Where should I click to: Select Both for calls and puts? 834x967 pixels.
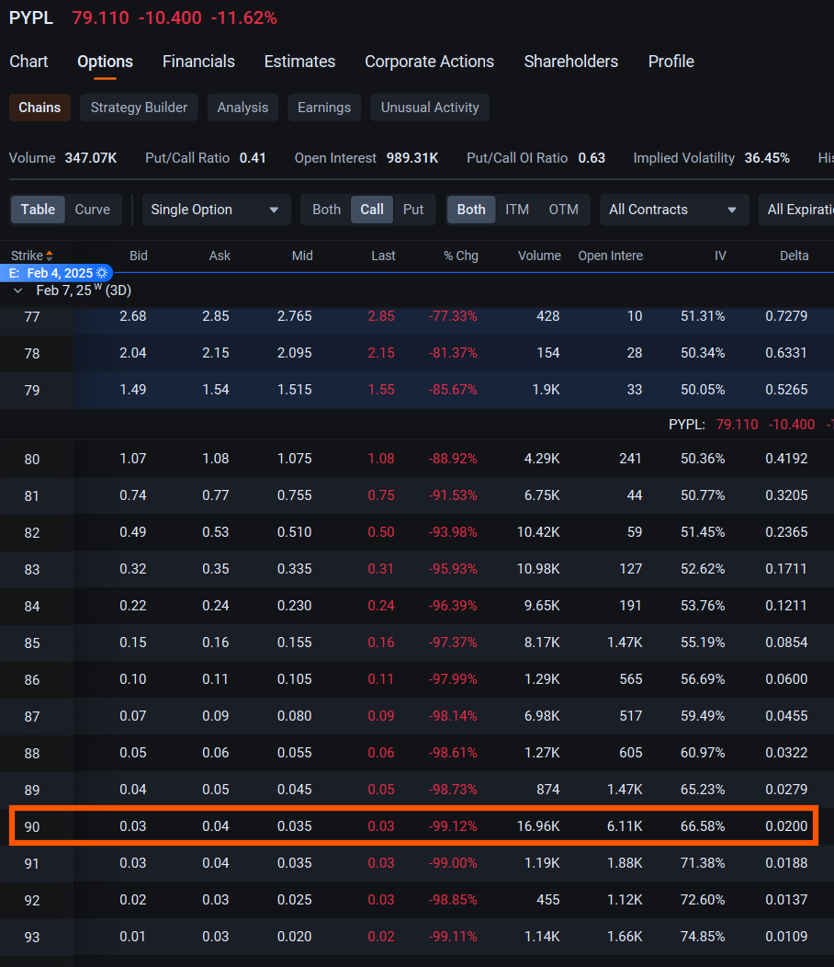pyautogui.click(x=326, y=210)
